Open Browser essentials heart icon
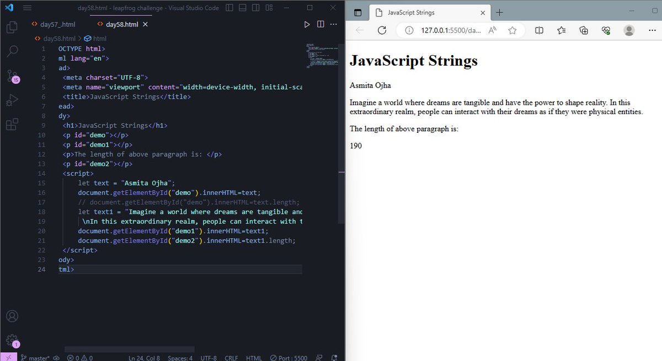Viewport: 662px width, 361px height. 606,30
